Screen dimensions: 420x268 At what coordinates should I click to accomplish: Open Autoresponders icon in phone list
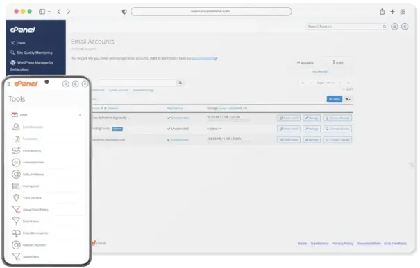(16, 162)
